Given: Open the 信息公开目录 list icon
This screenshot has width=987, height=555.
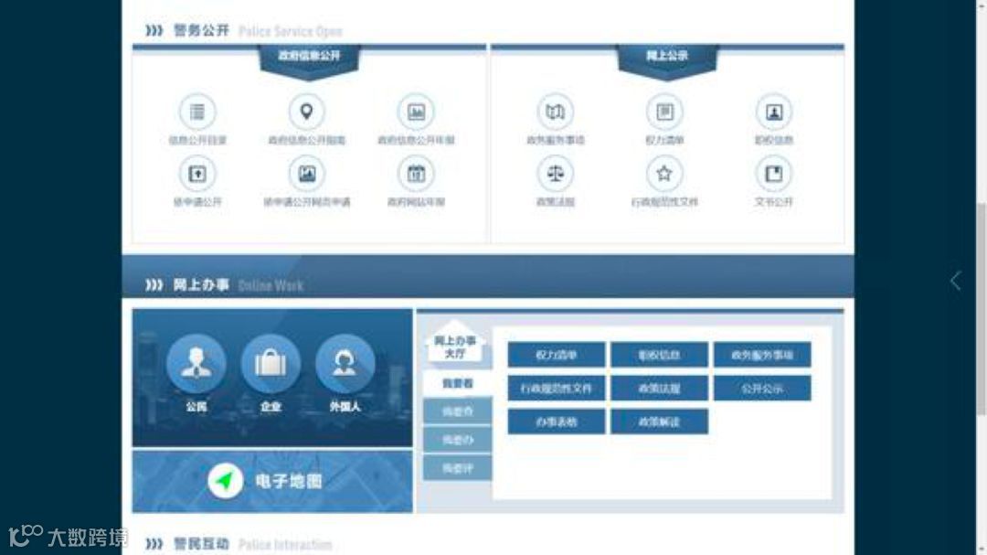Looking at the screenshot, I should tap(197, 112).
